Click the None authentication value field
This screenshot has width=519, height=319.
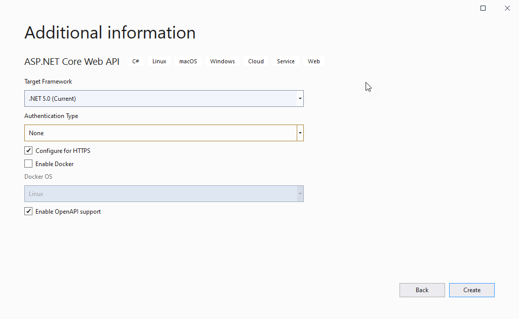click(161, 133)
